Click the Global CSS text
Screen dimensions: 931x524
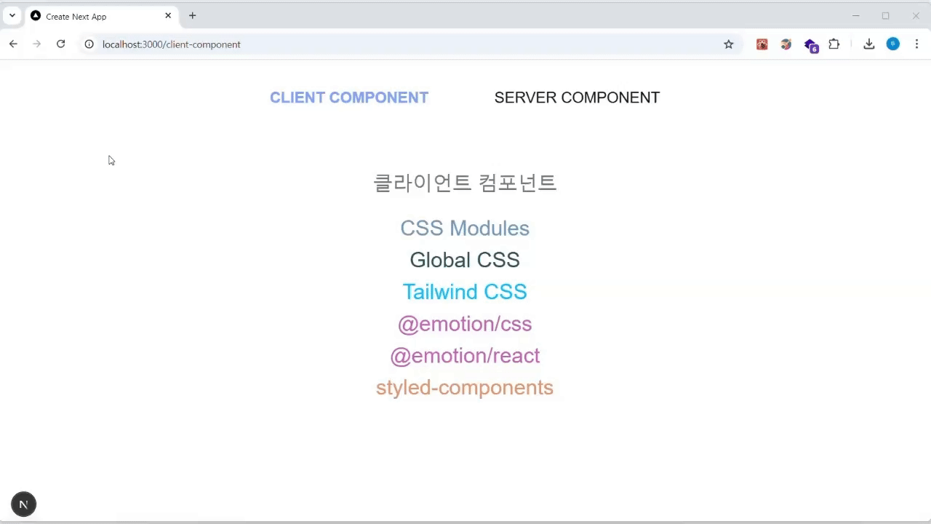(465, 260)
